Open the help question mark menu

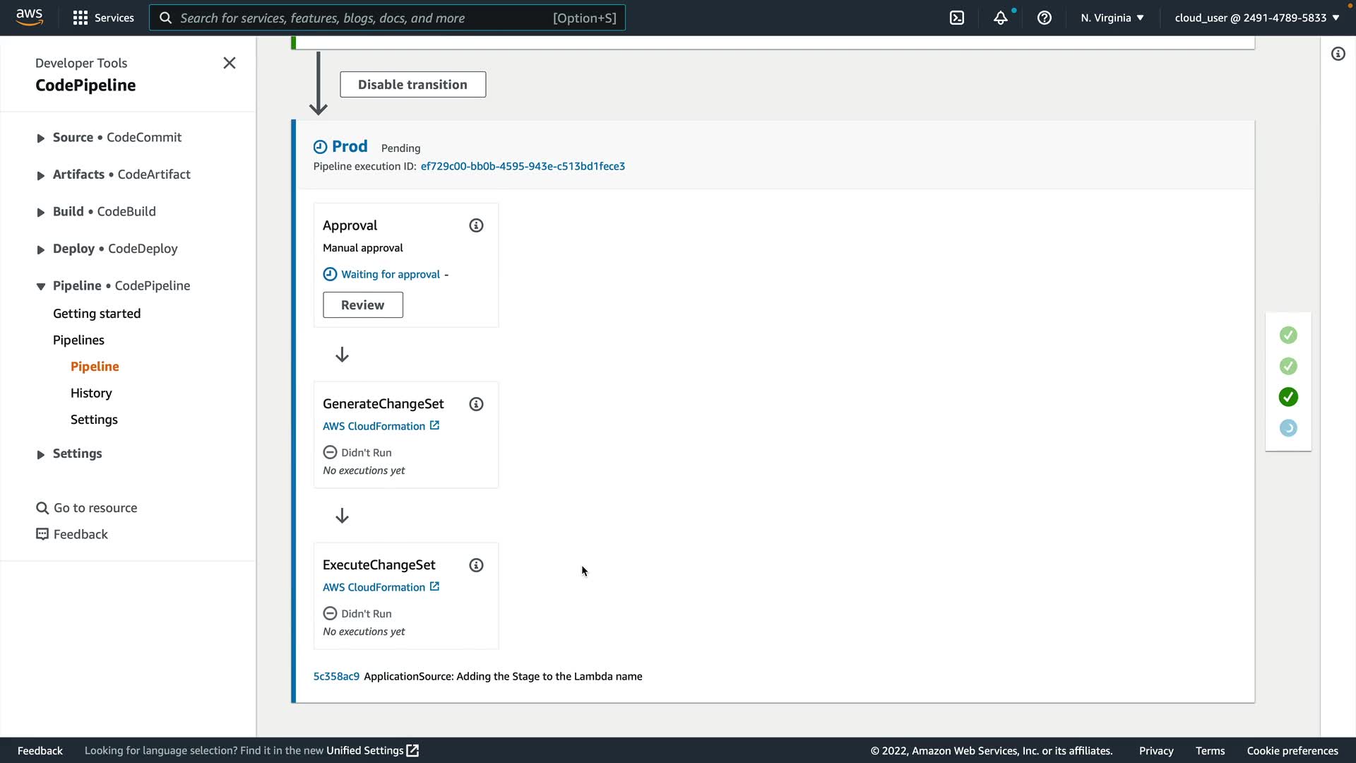tap(1044, 18)
